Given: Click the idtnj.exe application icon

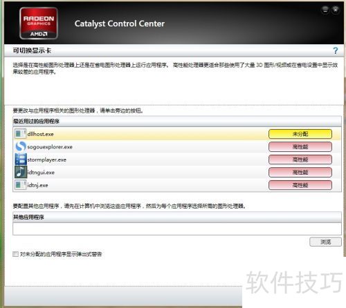Looking at the screenshot, I should click(20, 185).
